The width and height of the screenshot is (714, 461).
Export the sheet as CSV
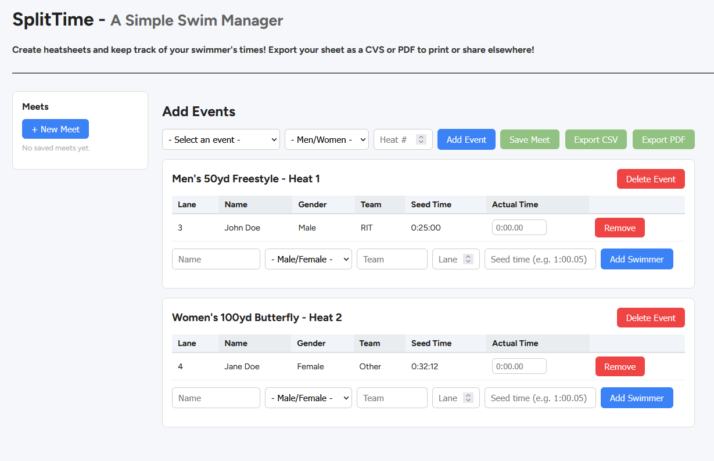(x=596, y=139)
